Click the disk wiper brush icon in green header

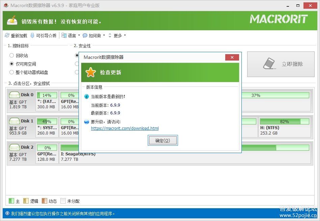tap(12, 20)
